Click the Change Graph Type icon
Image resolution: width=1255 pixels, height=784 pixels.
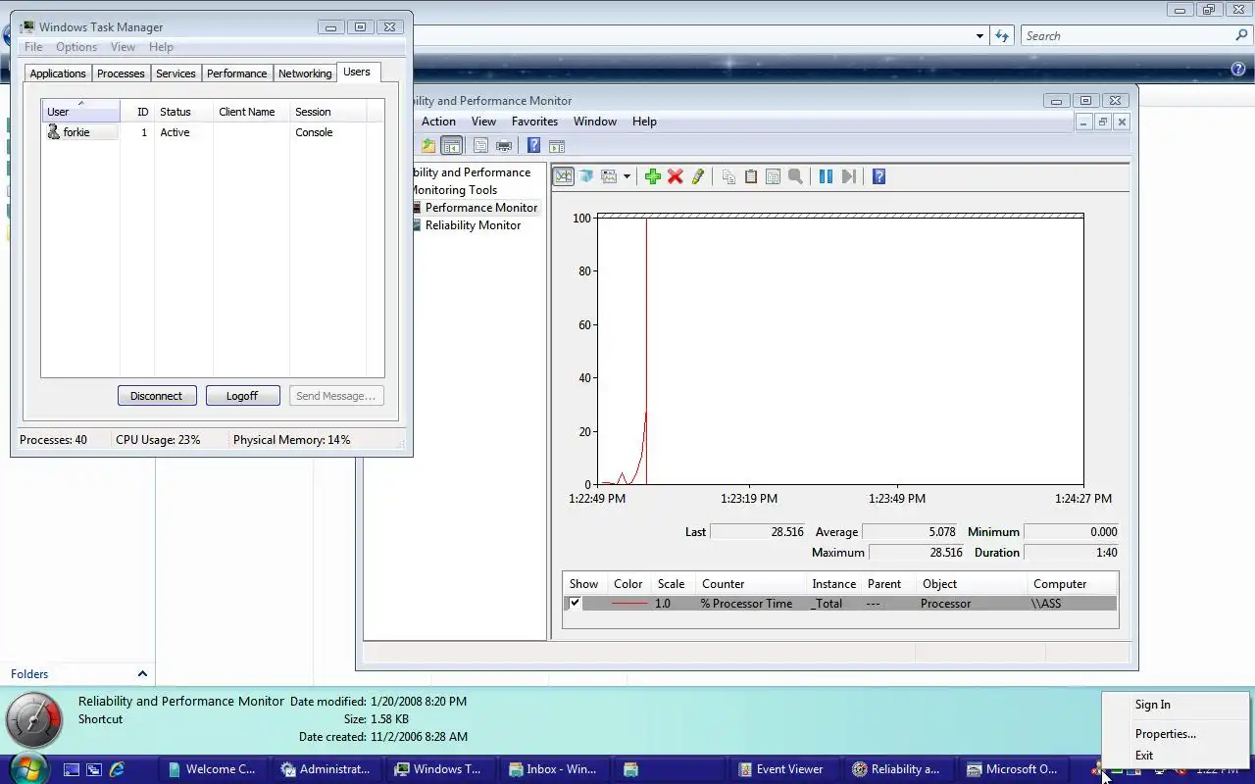[x=609, y=176]
